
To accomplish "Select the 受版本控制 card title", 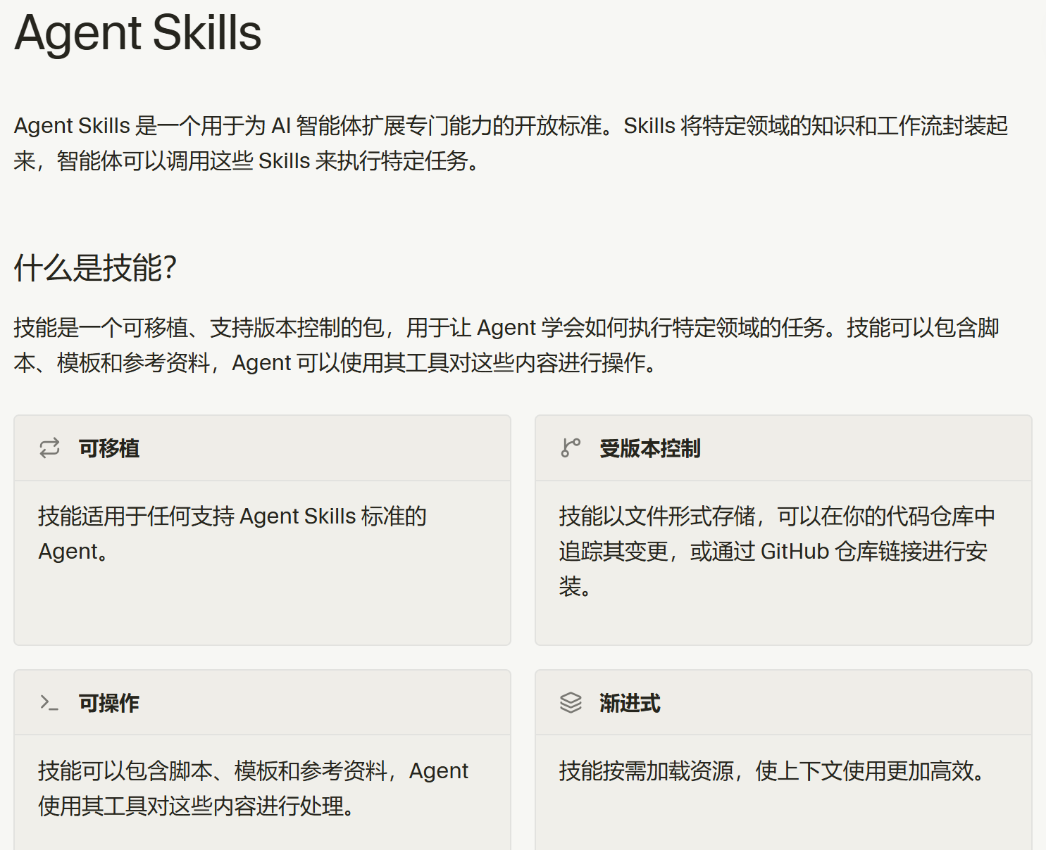I will [650, 448].
